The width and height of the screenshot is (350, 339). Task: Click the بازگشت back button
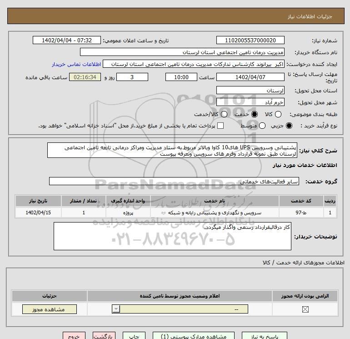104,336
